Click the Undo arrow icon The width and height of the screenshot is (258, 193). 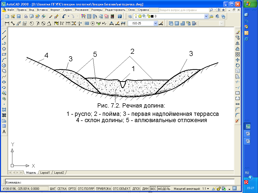coord(64,16)
